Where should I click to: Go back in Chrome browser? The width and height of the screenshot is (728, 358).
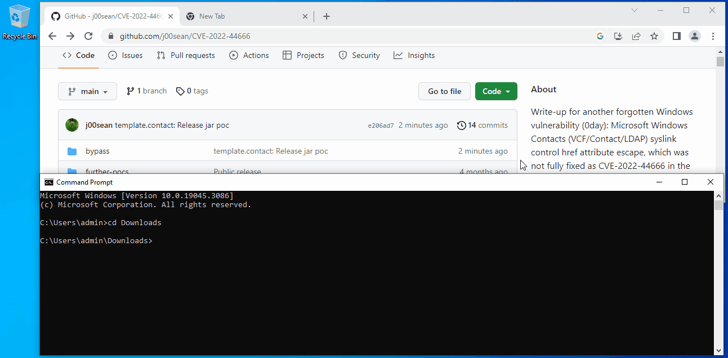tap(52, 36)
